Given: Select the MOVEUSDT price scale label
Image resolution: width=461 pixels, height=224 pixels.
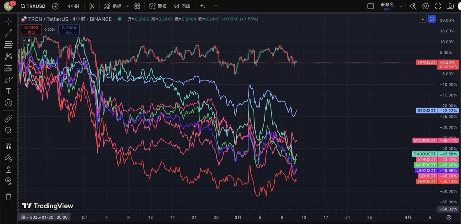Looking at the screenshot, I should (425, 140).
